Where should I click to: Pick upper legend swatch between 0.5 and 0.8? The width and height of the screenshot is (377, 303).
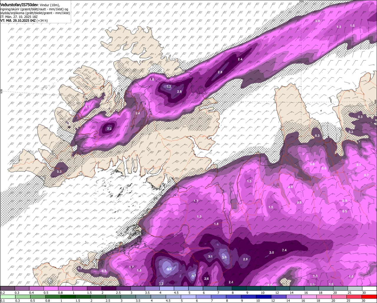tap(51, 289)
